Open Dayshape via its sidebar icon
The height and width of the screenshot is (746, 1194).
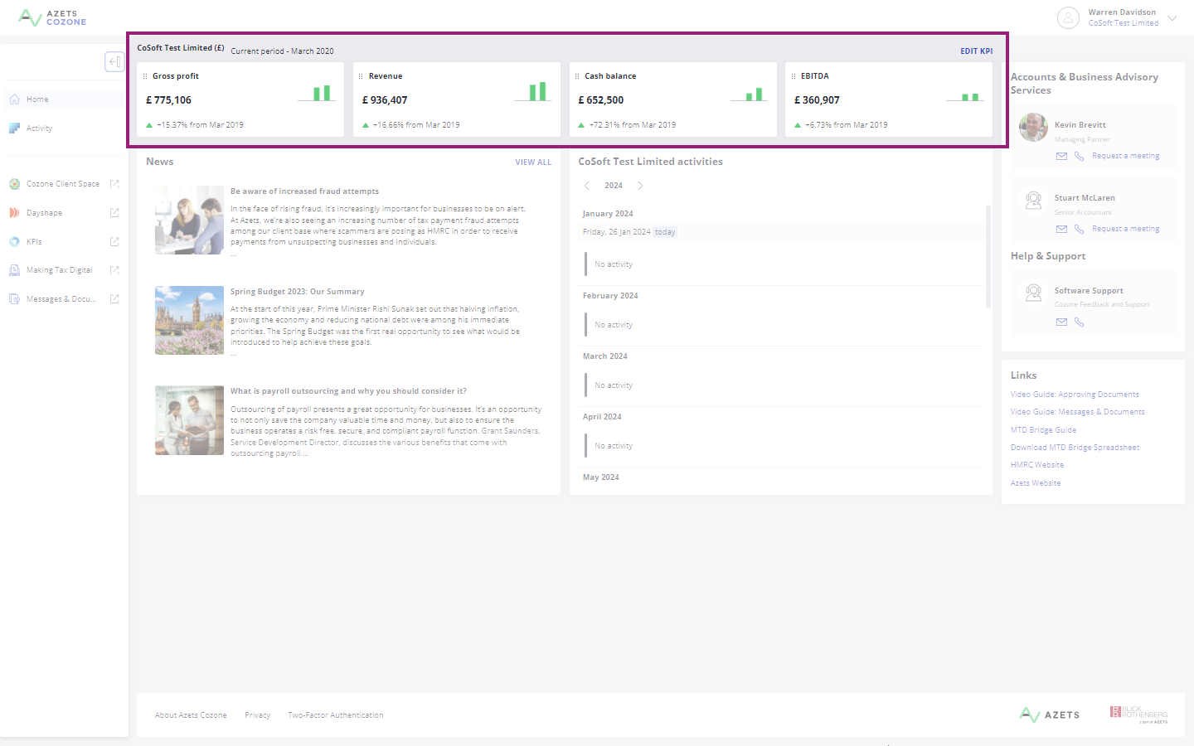[x=114, y=212]
